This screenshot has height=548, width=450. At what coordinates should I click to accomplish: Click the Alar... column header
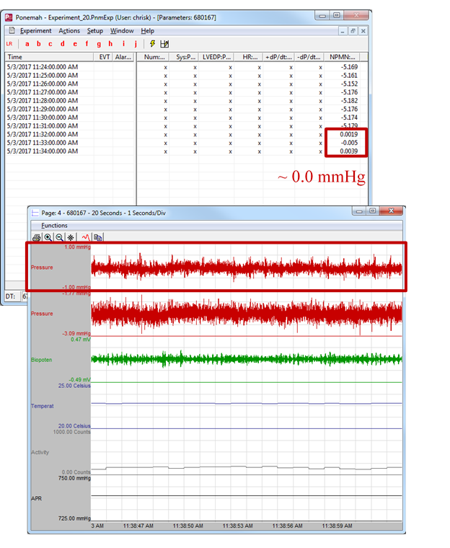click(x=123, y=57)
